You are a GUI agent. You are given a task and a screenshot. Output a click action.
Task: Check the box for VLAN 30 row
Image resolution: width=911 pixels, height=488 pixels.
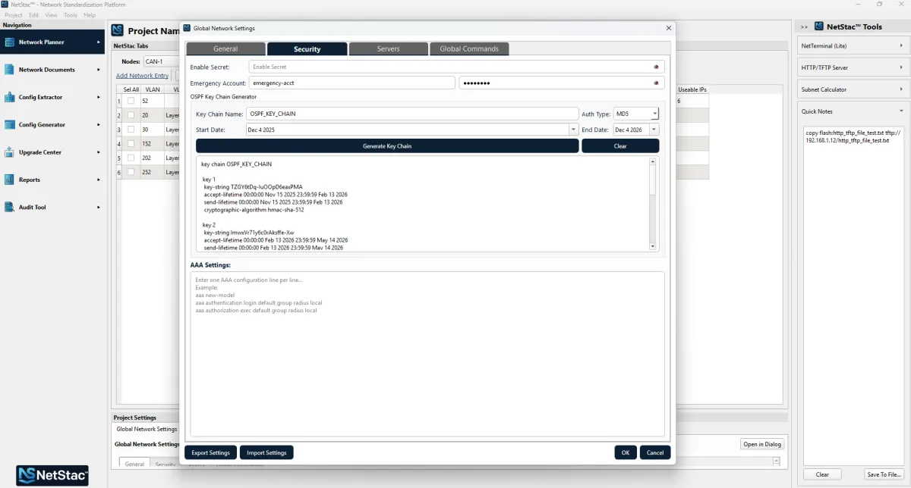click(x=131, y=130)
